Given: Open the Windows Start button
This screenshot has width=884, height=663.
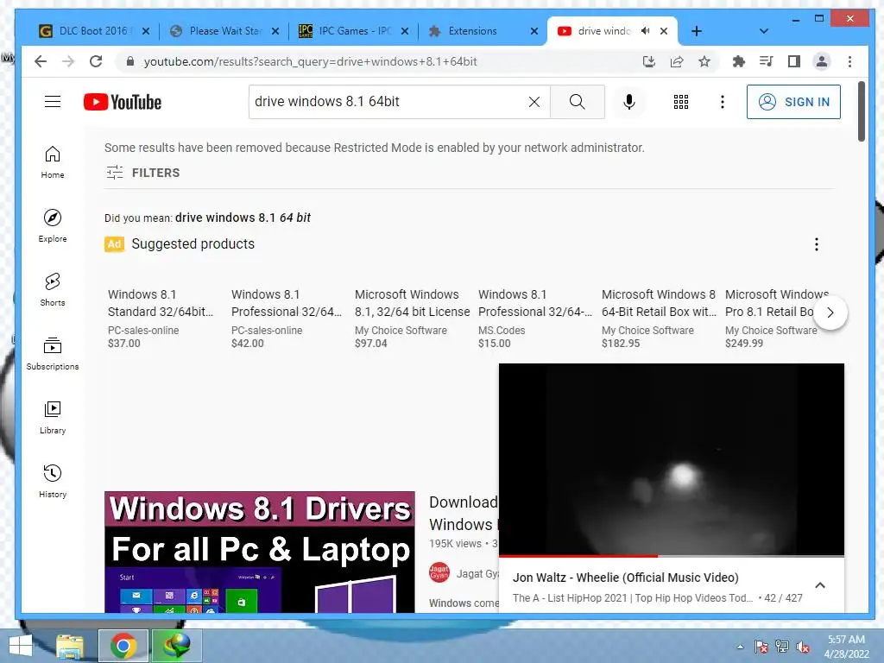Looking at the screenshot, I should pyautogui.click(x=21, y=646).
